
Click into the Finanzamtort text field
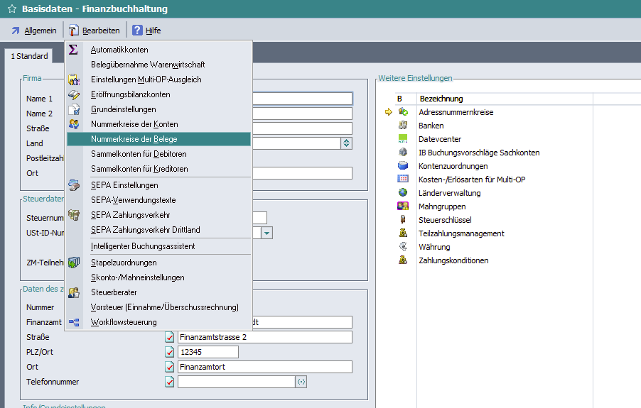pos(264,367)
